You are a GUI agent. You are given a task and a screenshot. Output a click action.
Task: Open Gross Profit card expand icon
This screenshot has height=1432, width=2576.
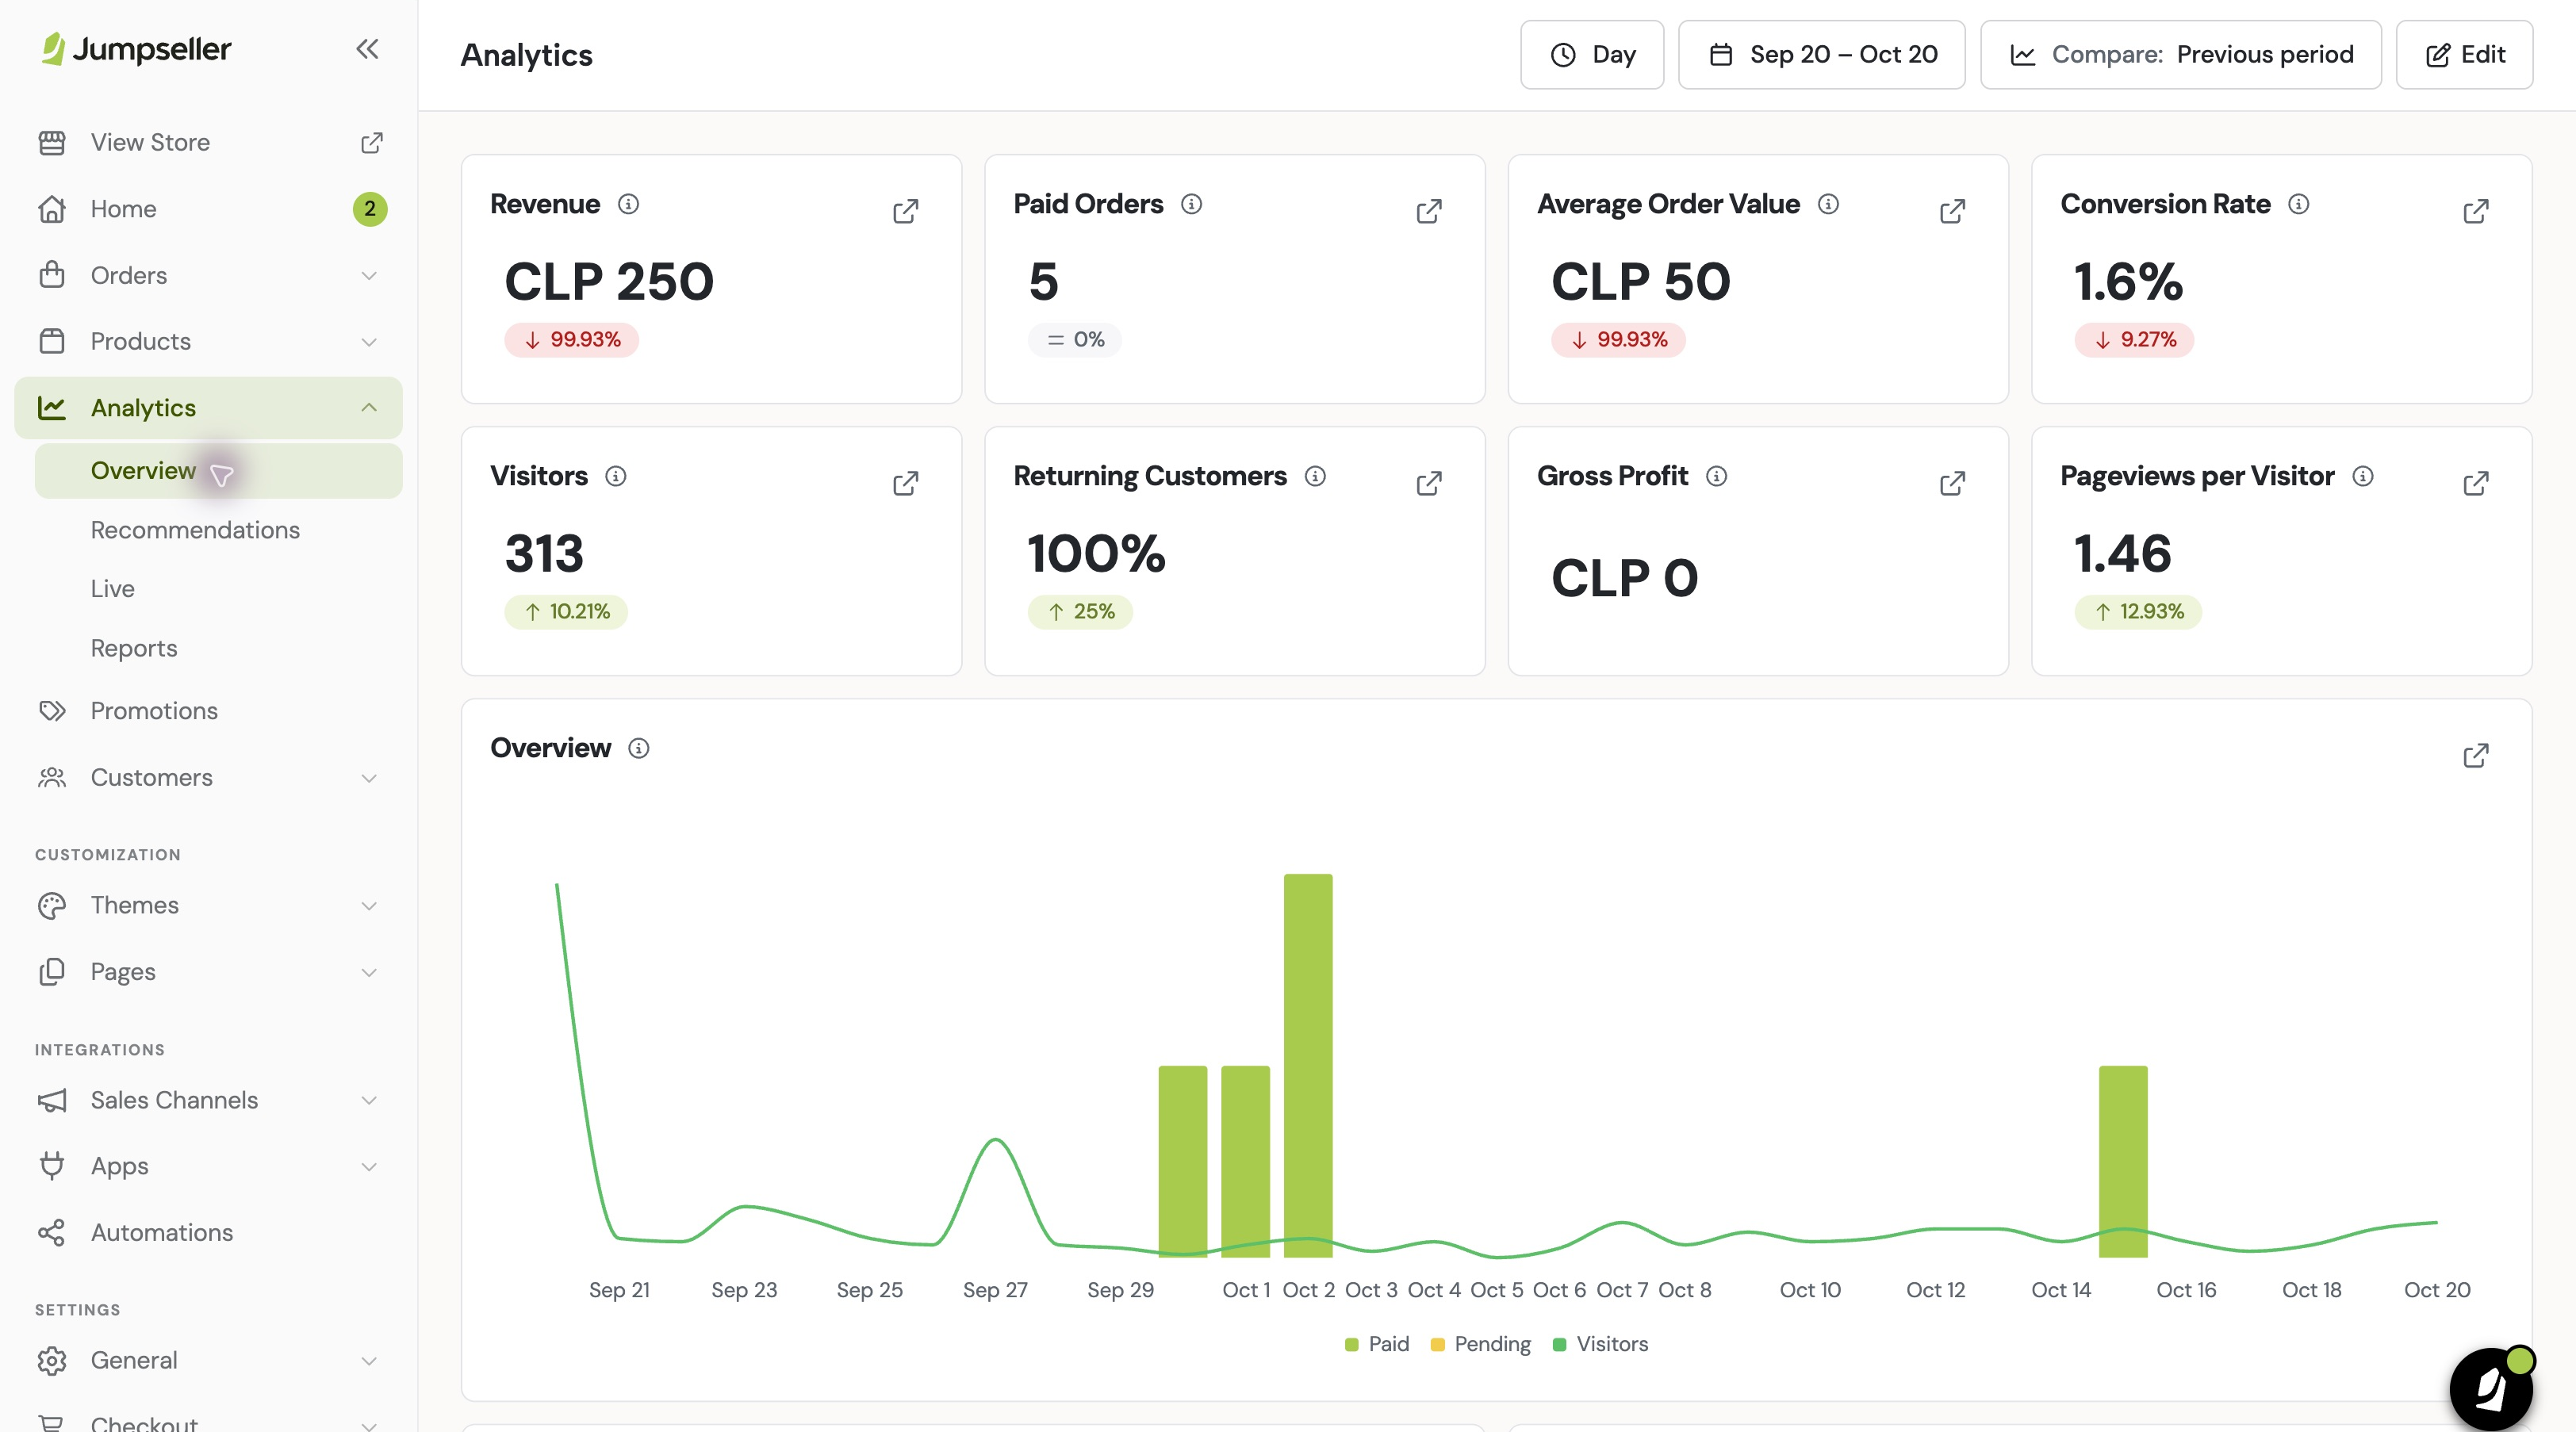[x=1952, y=484]
